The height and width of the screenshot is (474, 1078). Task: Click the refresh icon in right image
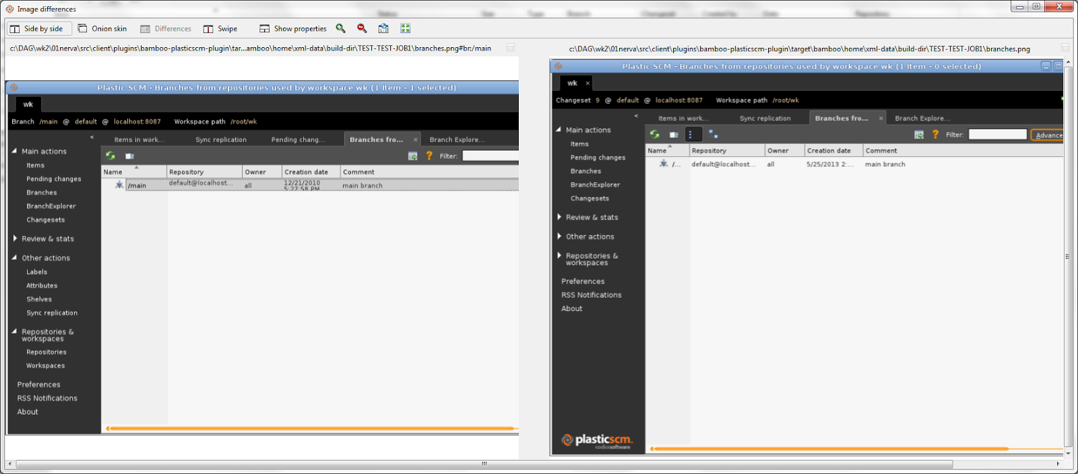[654, 135]
